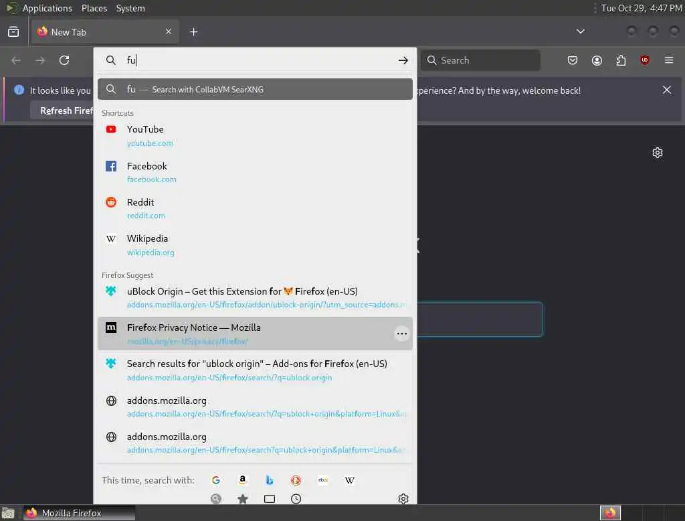The height and width of the screenshot is (521, 685).
Task: Open three-dot menu on Firefox Privacy Notice result
Action: click(x=401, y=333)
